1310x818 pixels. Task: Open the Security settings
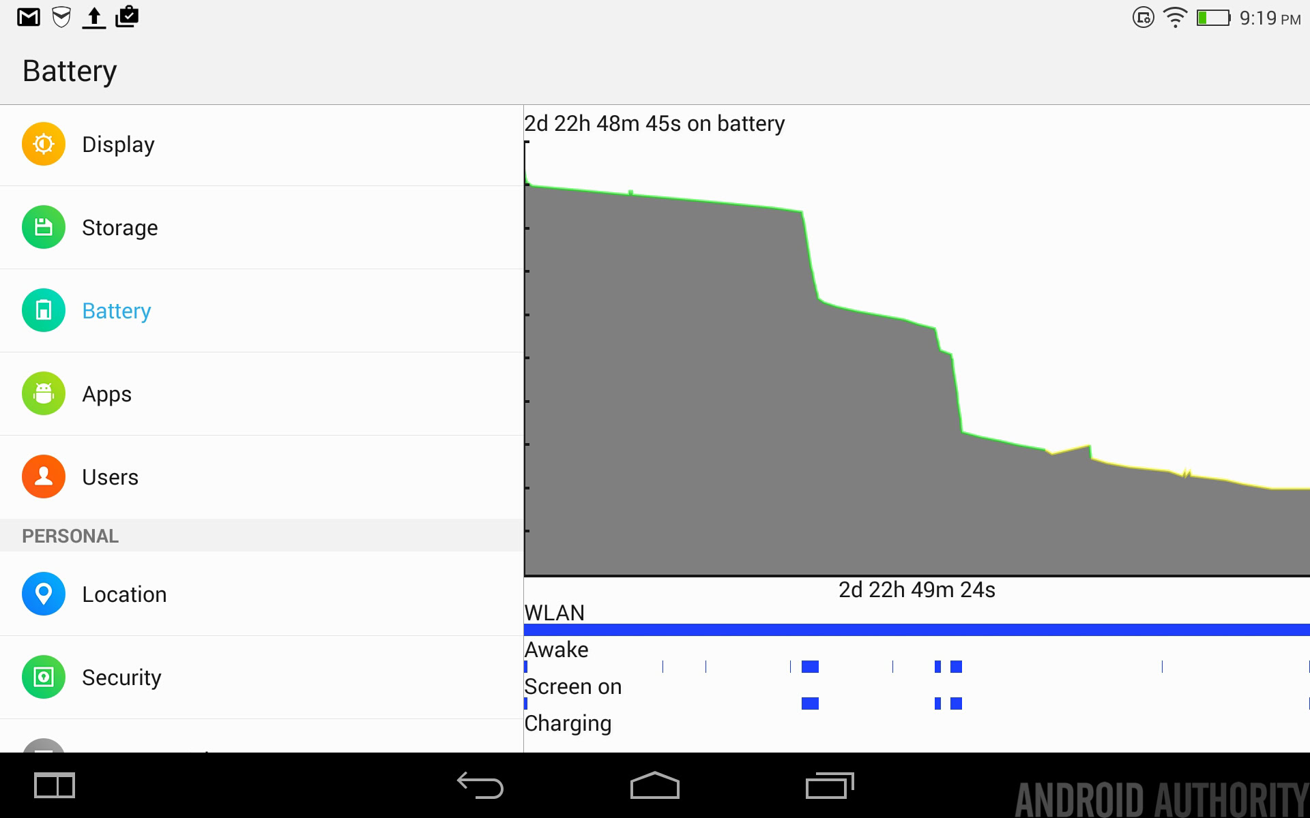[x=120, y=677]
